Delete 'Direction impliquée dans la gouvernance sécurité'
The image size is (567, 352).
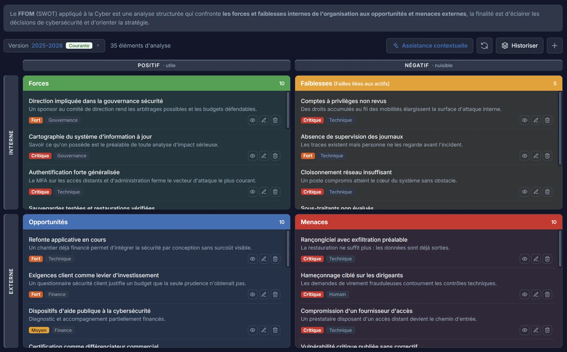pyautogui.click(x=275, y=120)
